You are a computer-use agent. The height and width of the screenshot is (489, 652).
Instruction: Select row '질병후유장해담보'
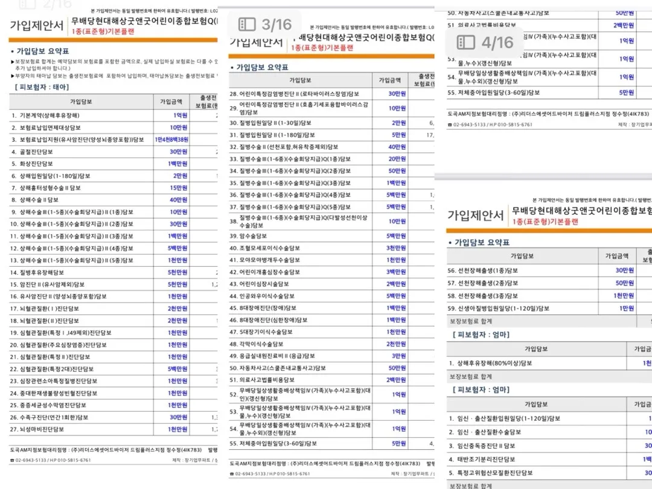click(x=113, y=272)
